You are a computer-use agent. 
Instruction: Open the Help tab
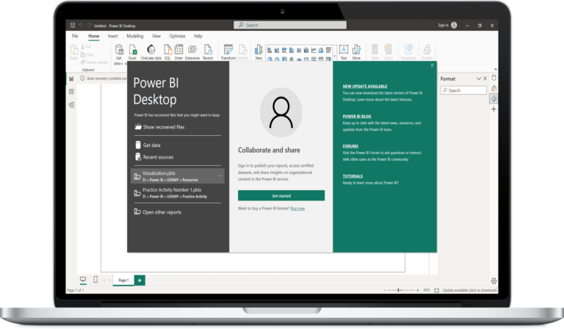tap(198, 36)
